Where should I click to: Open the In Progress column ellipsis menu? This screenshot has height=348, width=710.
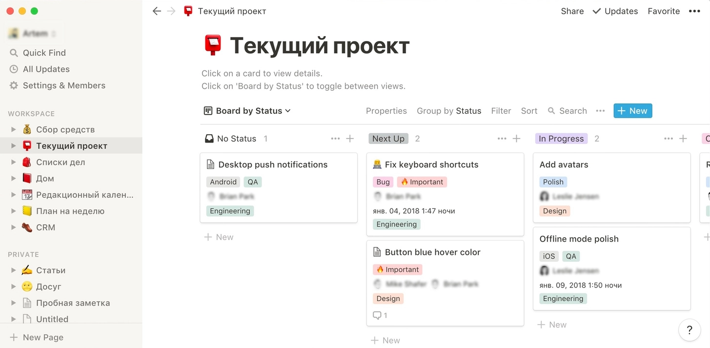(x=668, y=139)
